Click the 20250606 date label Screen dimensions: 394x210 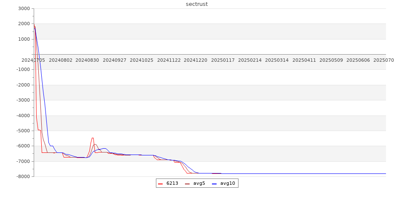tap(358, 60)
